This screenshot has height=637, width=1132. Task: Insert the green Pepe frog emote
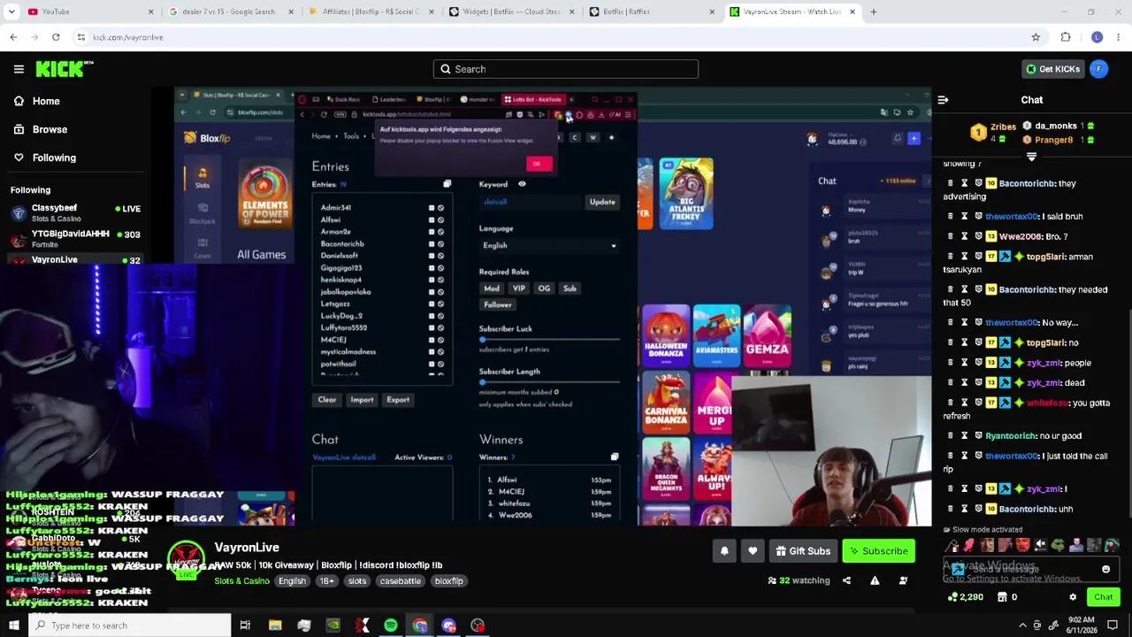(1058, 545)
